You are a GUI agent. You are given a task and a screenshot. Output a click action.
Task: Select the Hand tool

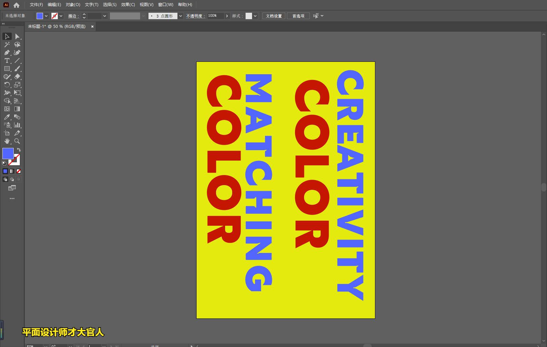(x=7, y=141)
